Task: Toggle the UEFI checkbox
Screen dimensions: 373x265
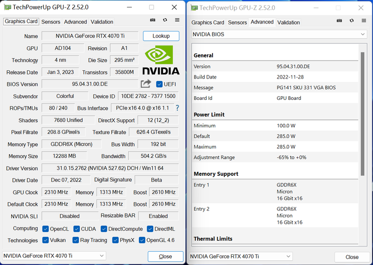Action: (159, 84)
